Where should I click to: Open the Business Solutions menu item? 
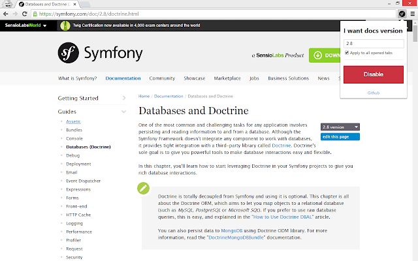(x=288, y=78)
